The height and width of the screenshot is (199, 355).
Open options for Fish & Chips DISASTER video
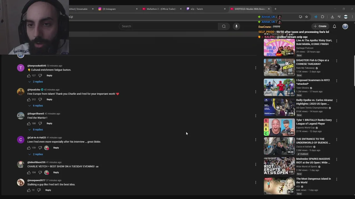[x=337, y=61]
